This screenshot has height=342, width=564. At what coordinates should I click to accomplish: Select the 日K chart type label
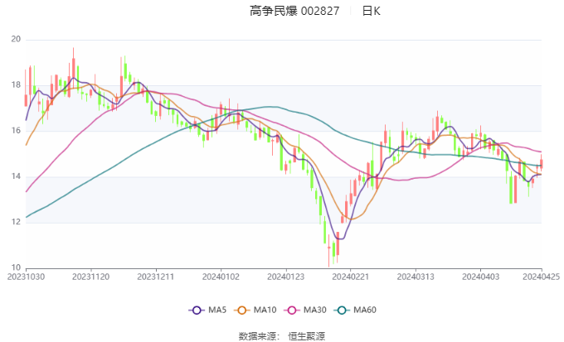[x=371, y=11]
